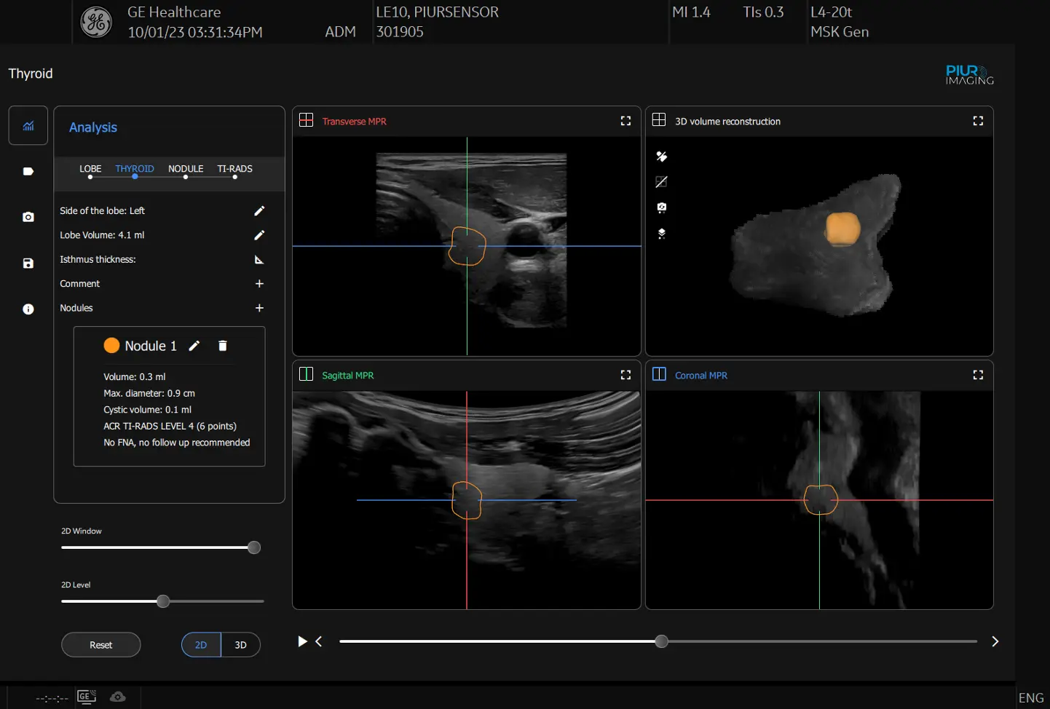
Task: Add a new nodule via Nodules plus
Action: [259, 308]
